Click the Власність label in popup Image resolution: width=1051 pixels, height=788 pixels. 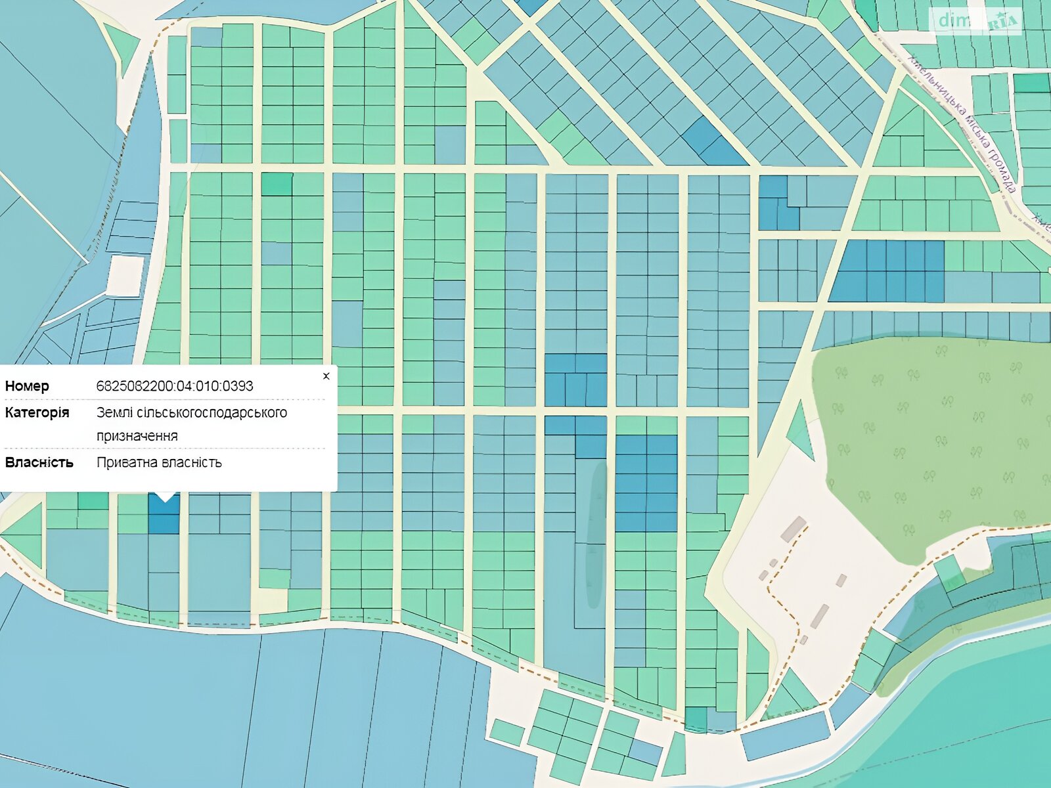(39, 462)
